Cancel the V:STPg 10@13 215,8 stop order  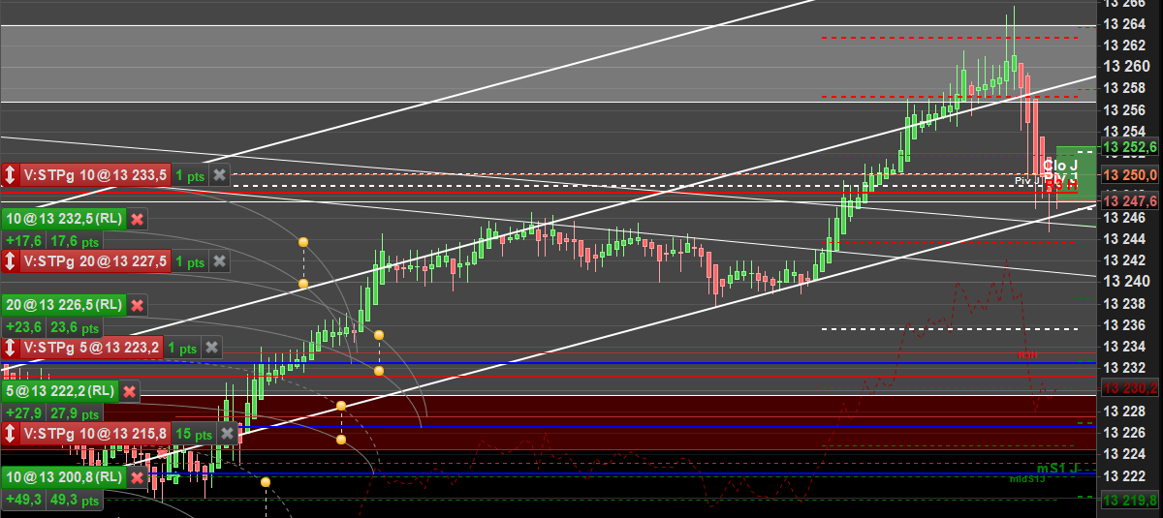pyautogui.click(x=228, y=433)
